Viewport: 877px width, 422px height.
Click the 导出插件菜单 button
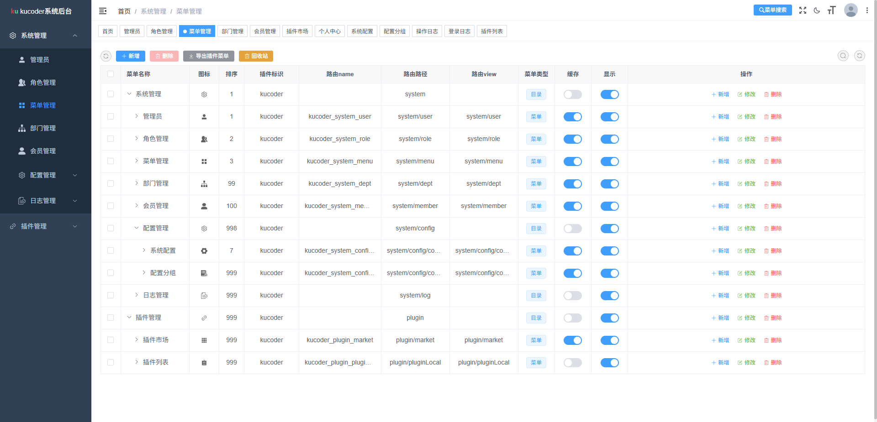[209, 56]
